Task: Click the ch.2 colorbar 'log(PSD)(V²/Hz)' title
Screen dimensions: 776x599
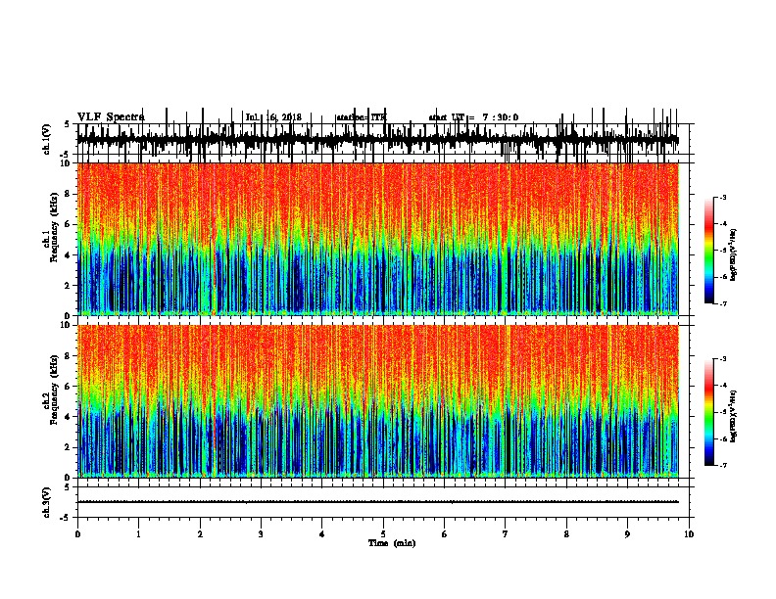Action: (x=733, y=416)
